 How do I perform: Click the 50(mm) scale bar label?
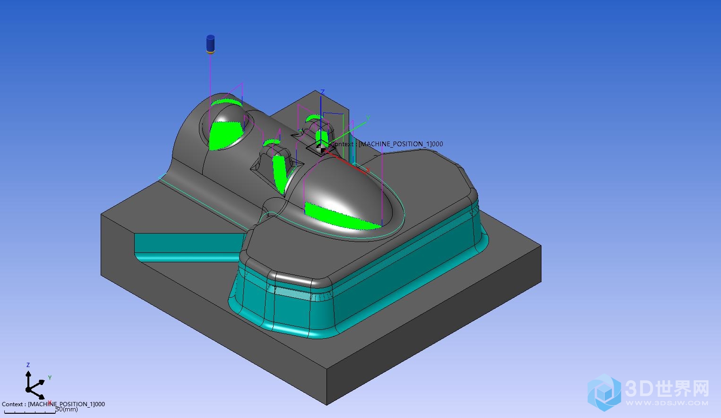coord(67,409)
